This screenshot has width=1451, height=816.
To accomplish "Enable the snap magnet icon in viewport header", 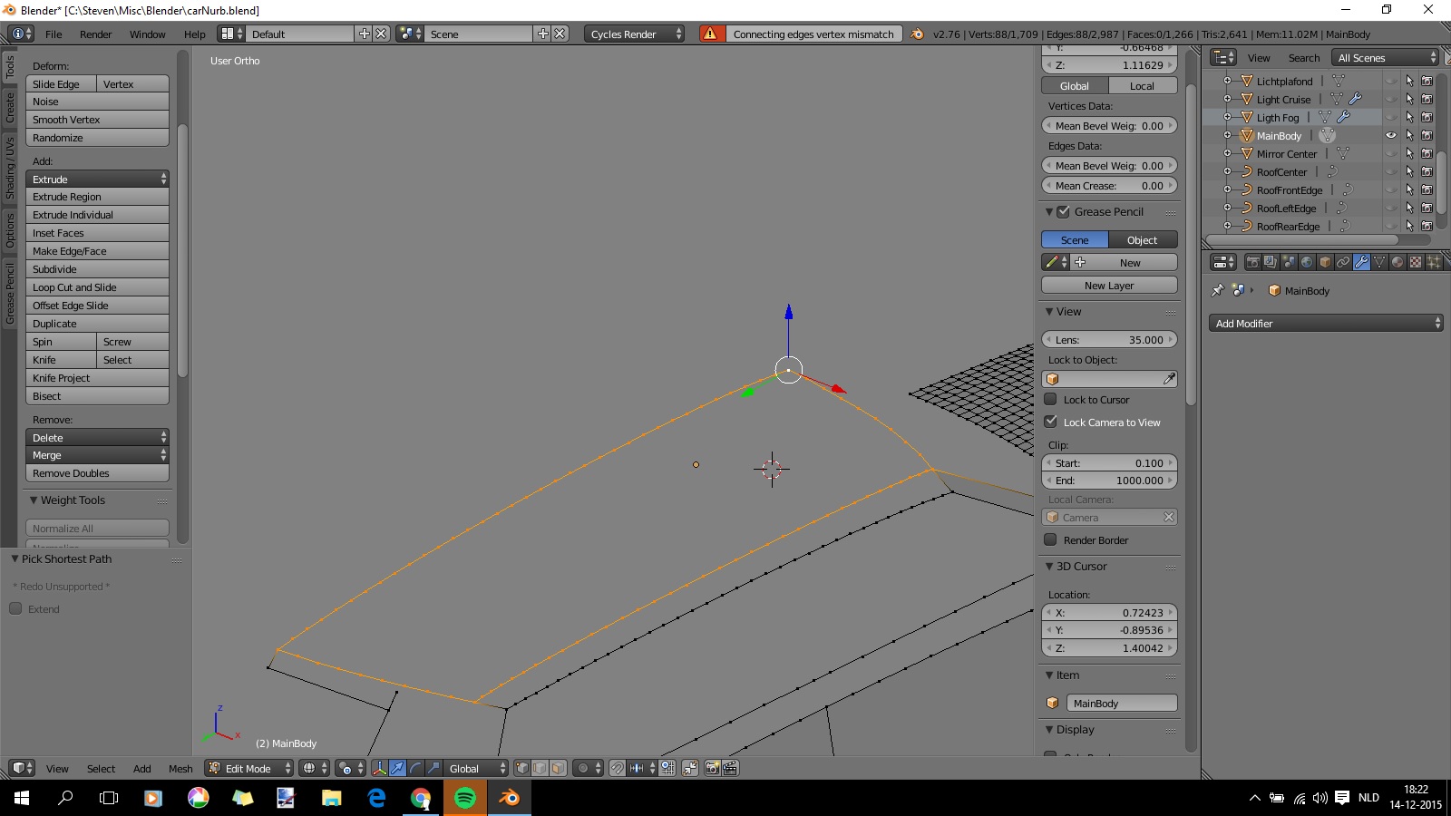I will pos(617,768).
